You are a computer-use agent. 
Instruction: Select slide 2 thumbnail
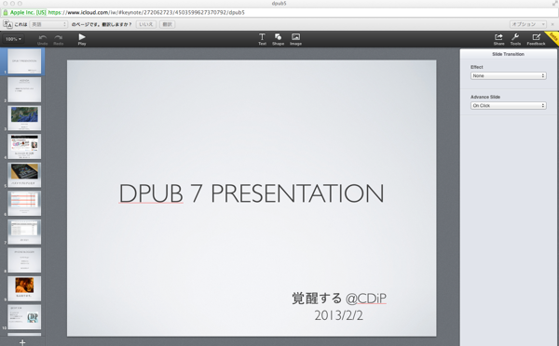[24, 89]
